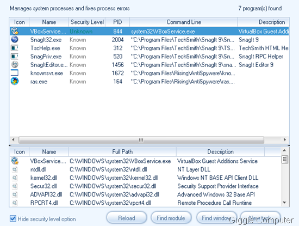
Task: Select the ras.exe process name
Action: (39, 82)
